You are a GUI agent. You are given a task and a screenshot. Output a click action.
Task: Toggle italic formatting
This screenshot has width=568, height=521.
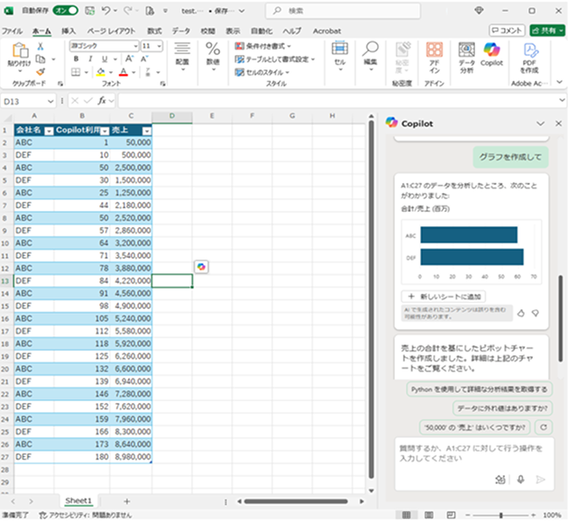pos(90,59)
